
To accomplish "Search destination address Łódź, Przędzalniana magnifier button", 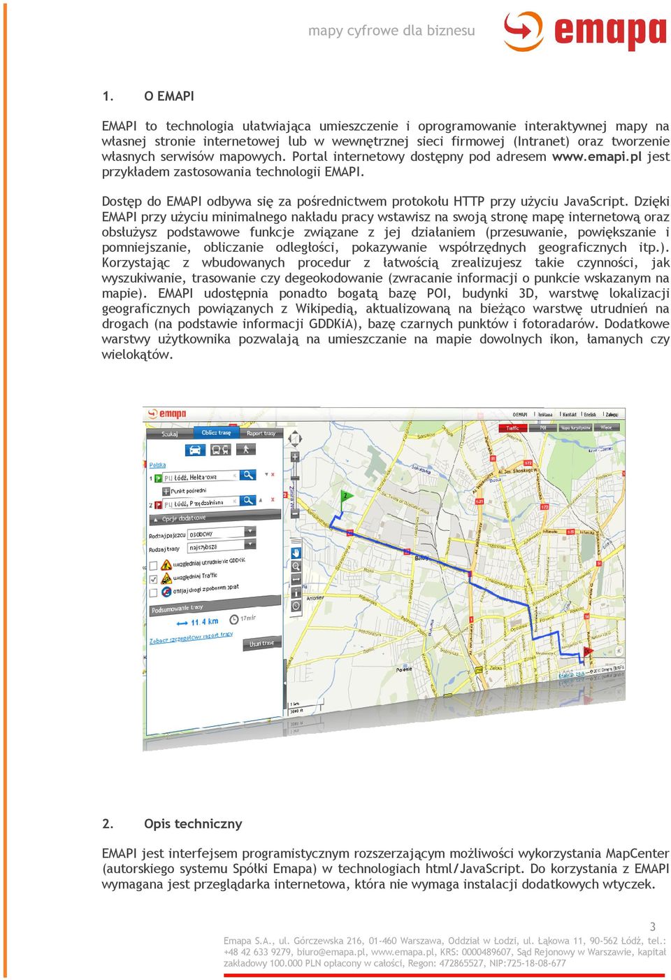I will pos(248,501).
